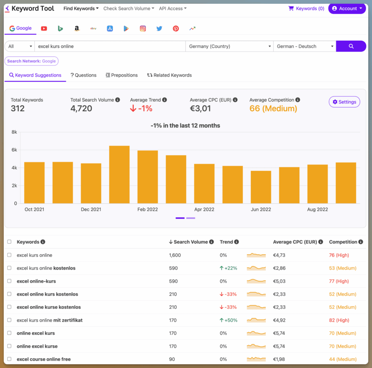Open the All search type dropdown
This screenshot has width=372, height=368.
[19, 46]
